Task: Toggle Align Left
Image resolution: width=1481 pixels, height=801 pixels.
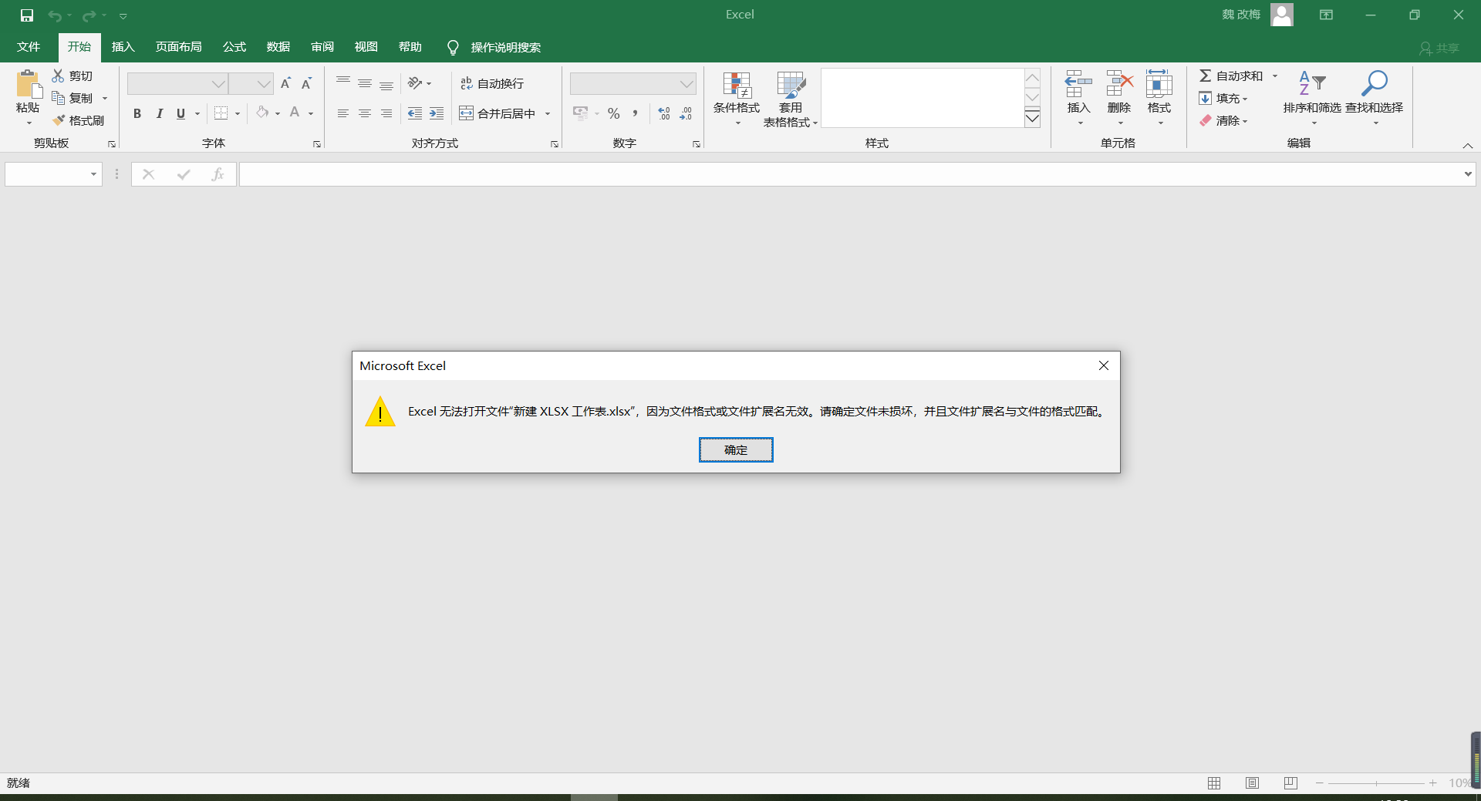Action: [x=343, y=113]
